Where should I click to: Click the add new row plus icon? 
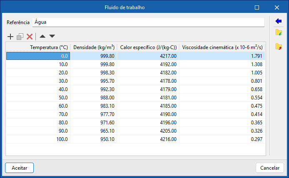point(11,37)
